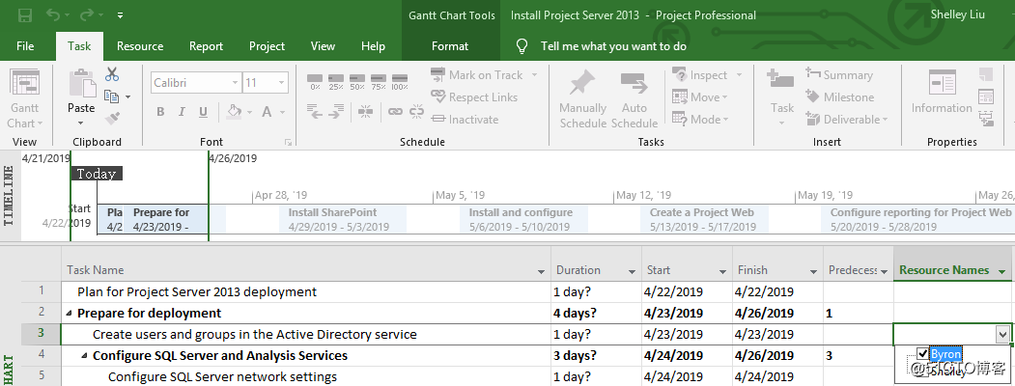Switch to the Report tab

(206, 46)
